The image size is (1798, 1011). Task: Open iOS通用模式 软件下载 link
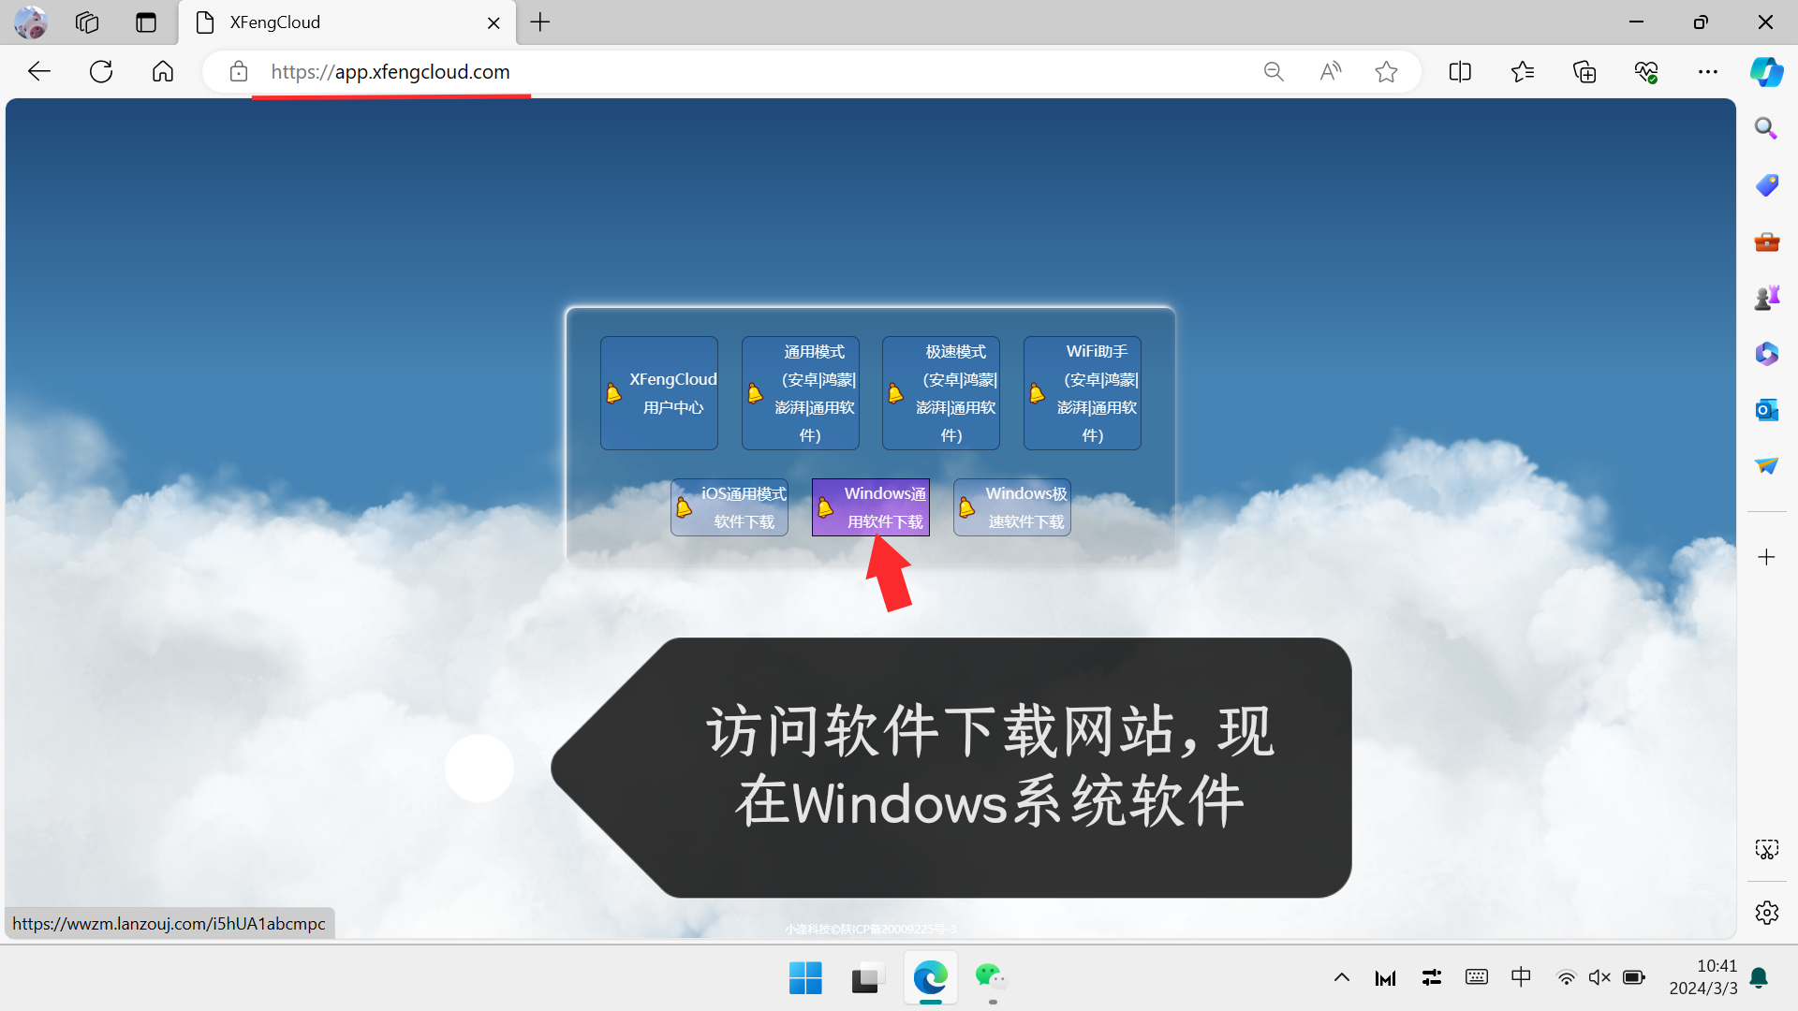[x=730, y=507]
